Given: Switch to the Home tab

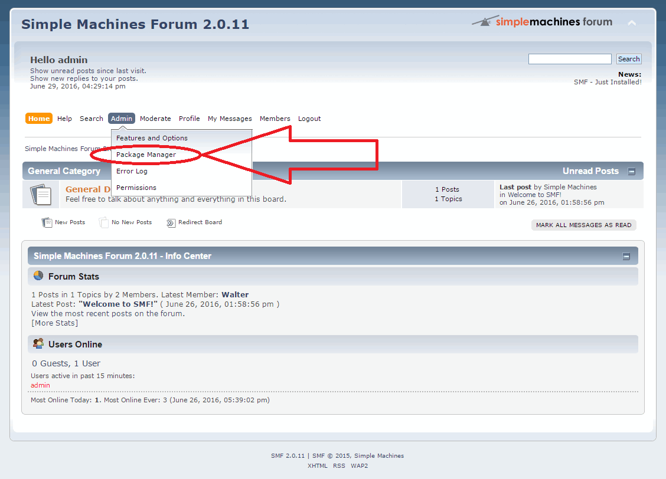Looking at the screenshot, I should click(38, 118).
